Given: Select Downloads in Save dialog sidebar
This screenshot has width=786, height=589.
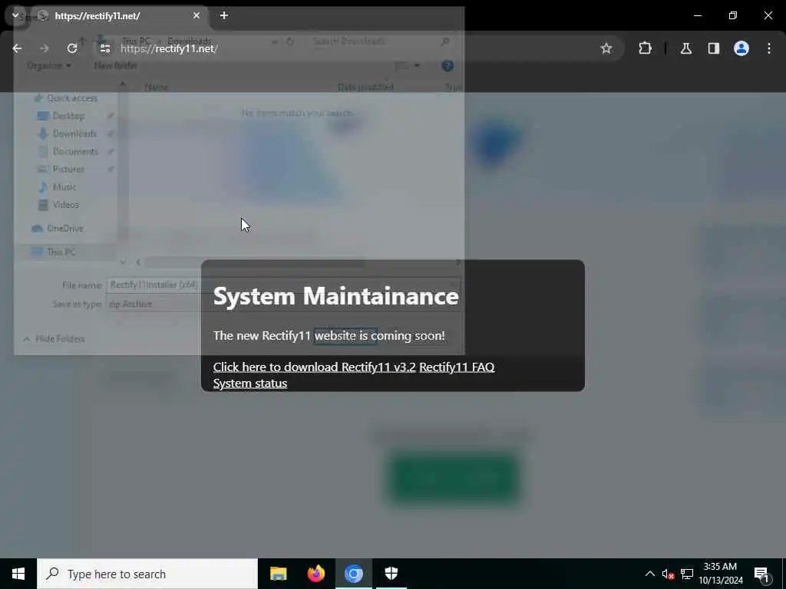Looking at the screenshot, I should pyautogui.click(x=74, y=133).
